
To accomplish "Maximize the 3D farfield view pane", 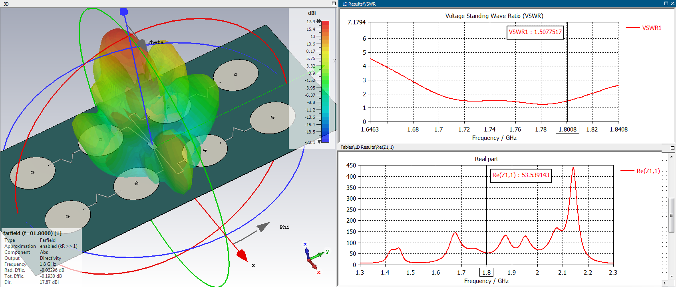I will coord(334,4).
